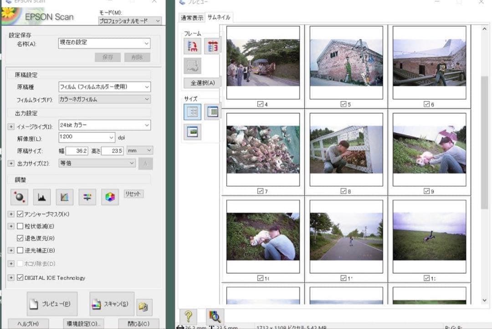
Task: Open the tone curve correction tool
Action: pyautogui.click(x=64, y=197)
